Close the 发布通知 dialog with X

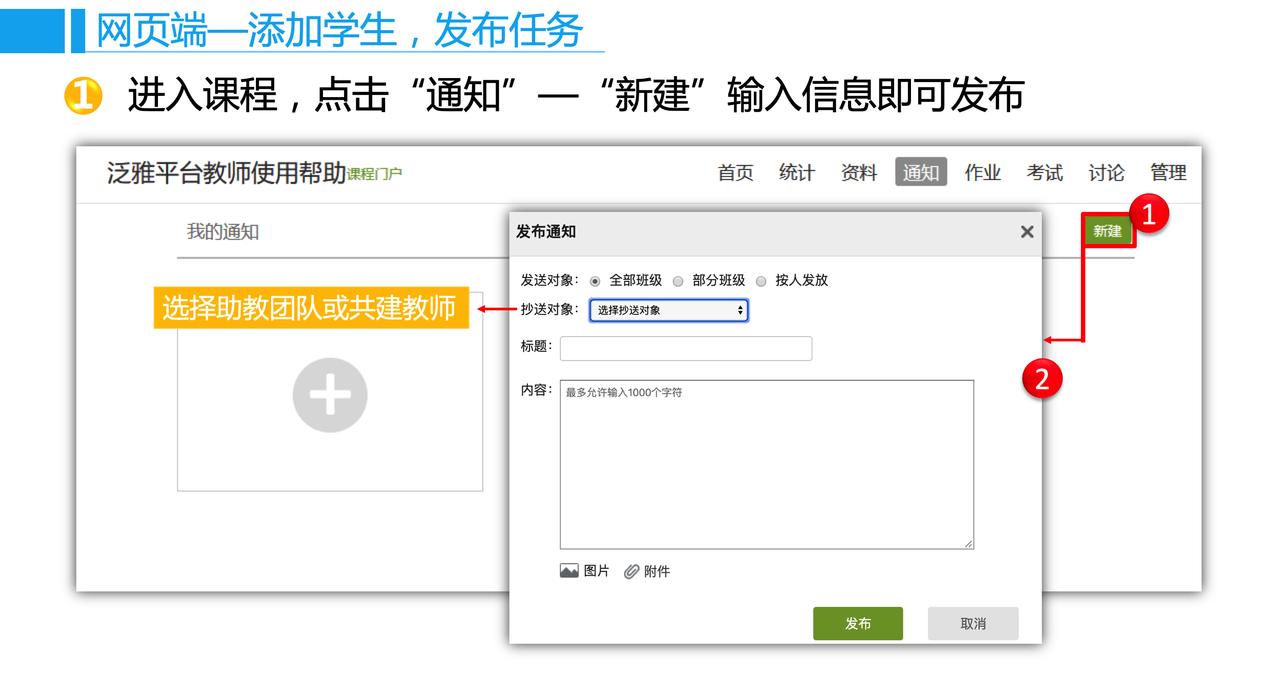[x=1027, y=231]
